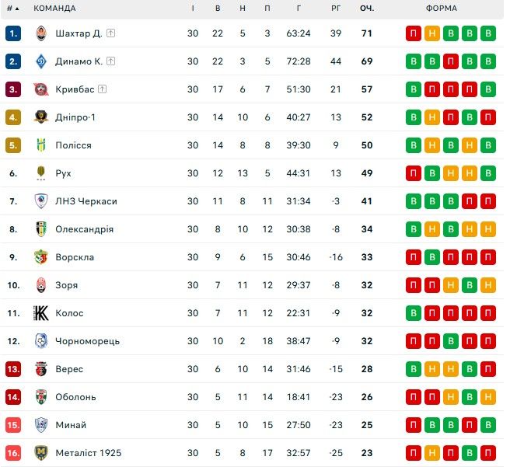Click the Vorskla team crest

(41, 257)
